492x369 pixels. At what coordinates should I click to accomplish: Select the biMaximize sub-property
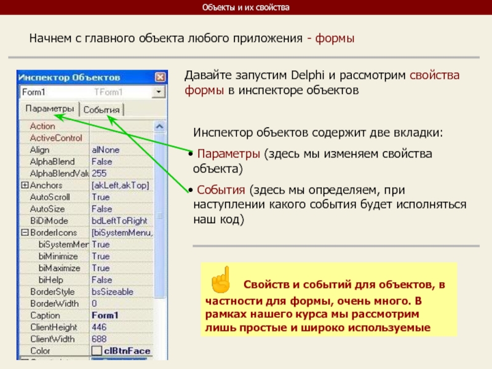pyautogui.click(x=60, y=268)
